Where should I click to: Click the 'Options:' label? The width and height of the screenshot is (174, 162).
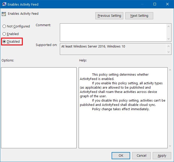pos(8,60)
